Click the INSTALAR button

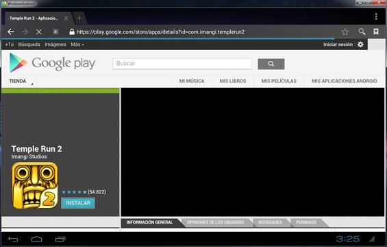click(78, 202)
